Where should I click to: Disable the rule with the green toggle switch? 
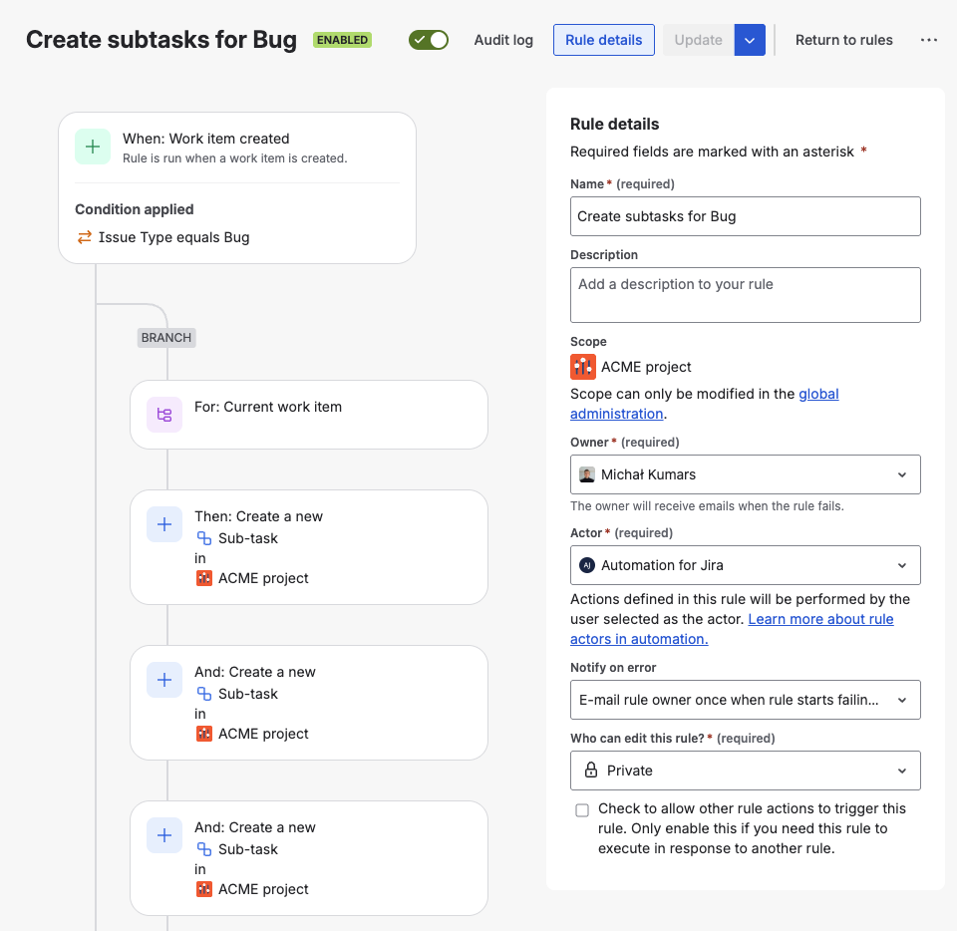coord(429,39)
